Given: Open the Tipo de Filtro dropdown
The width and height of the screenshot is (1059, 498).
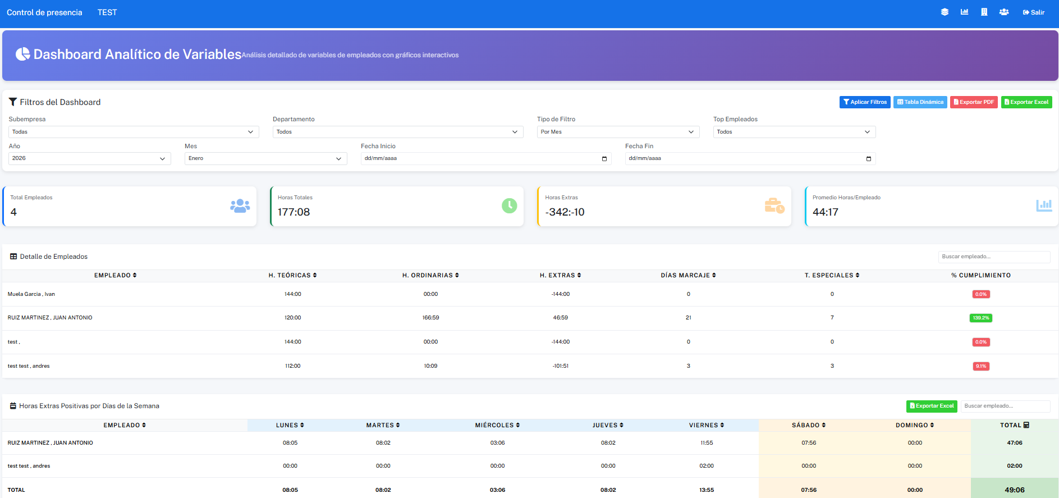Looking at the screenshot, I should (x=617, y=132).
